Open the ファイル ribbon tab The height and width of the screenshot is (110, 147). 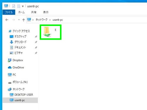pos(9,12)
